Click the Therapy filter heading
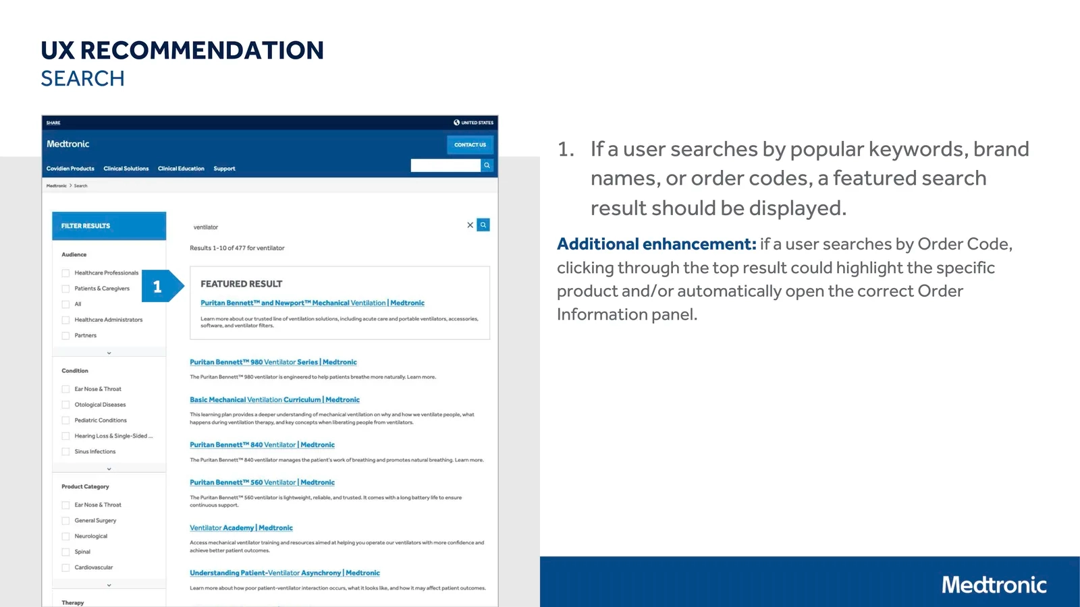This screenshot has height=607, width=1080. pyautogui.click(x=73, y=603)
